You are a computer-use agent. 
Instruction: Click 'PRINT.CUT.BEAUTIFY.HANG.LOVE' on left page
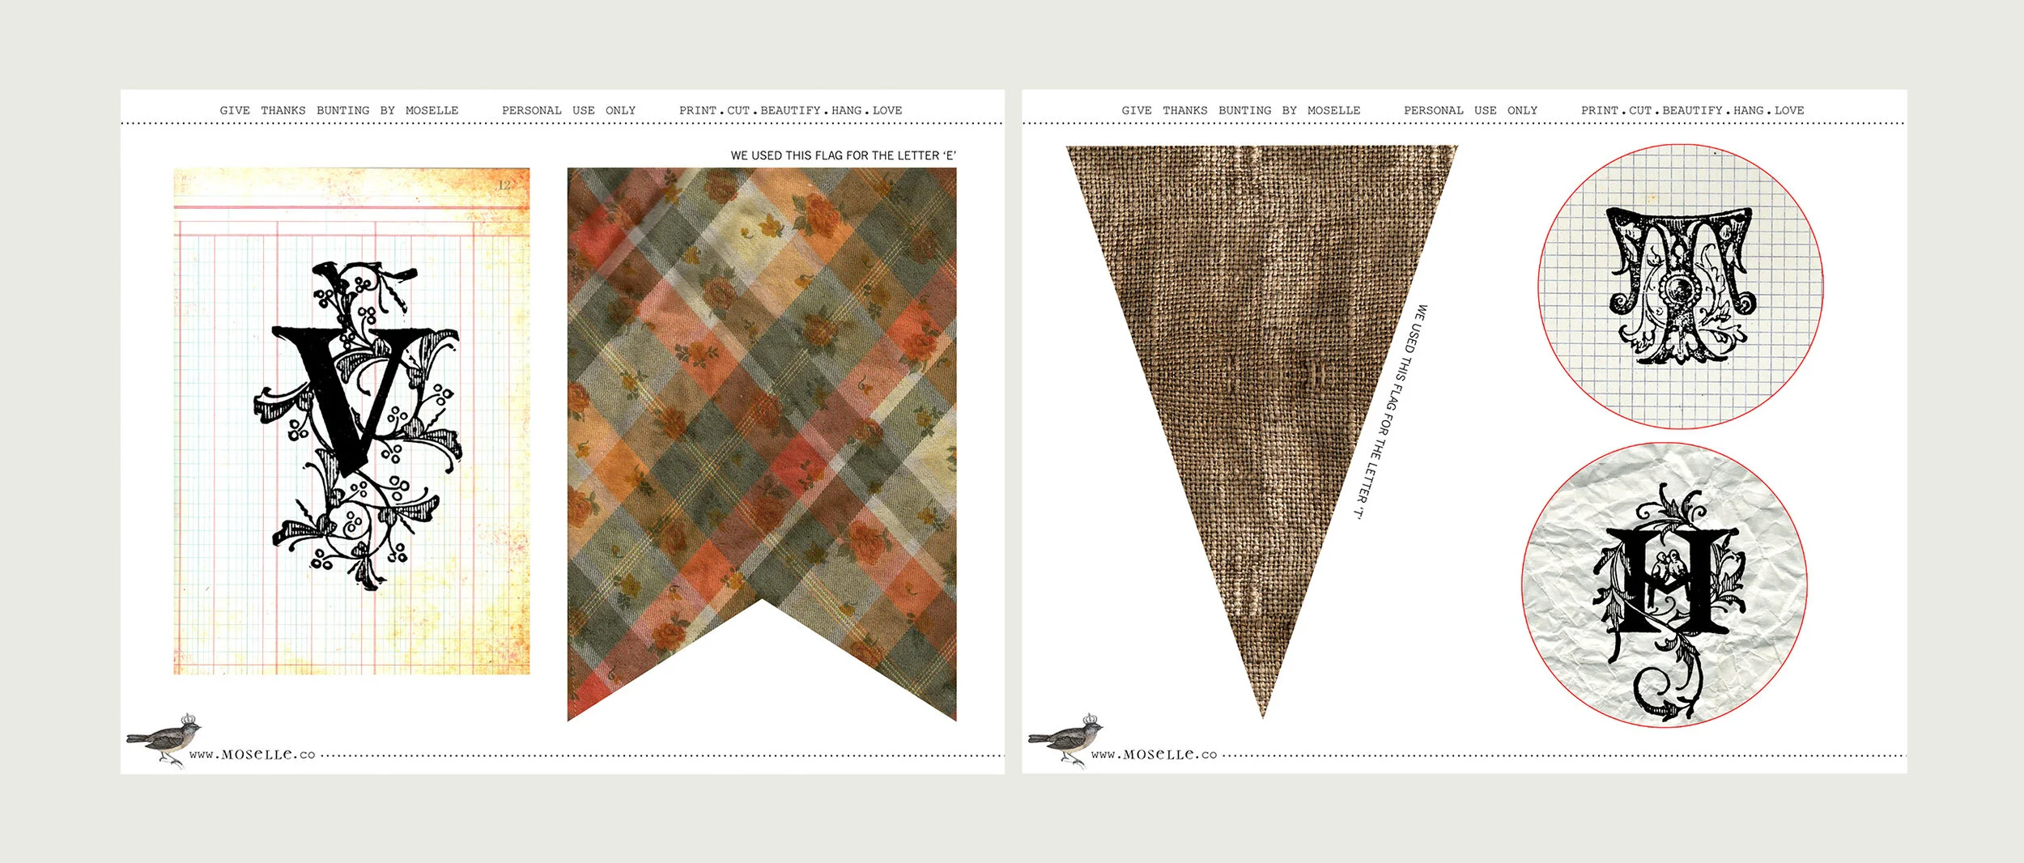(790, 110)
